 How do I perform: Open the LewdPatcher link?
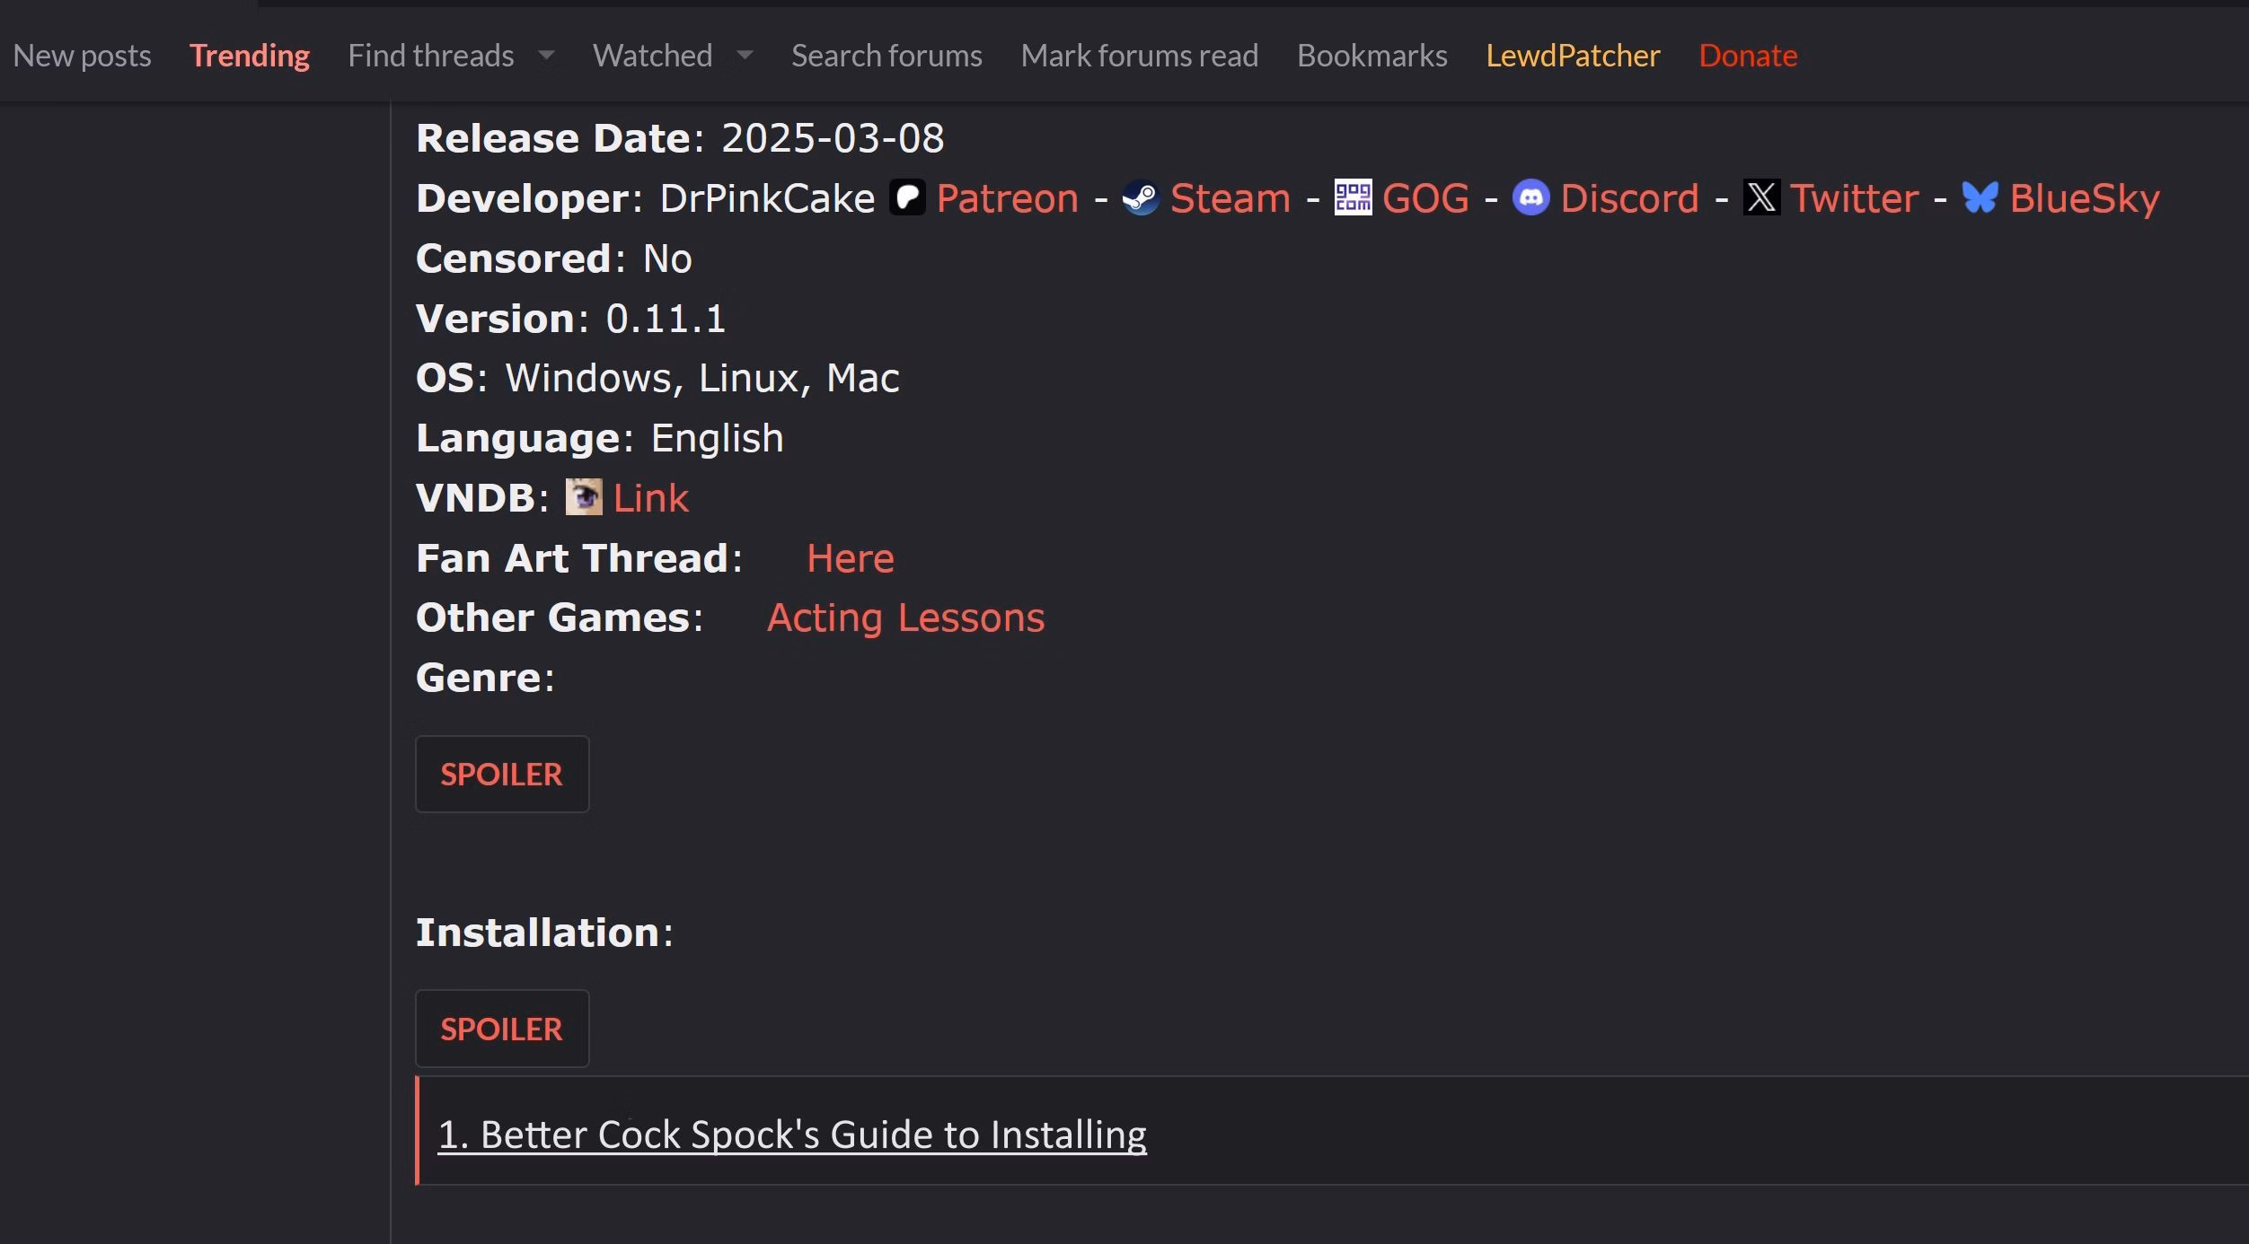click(1573, 56)
